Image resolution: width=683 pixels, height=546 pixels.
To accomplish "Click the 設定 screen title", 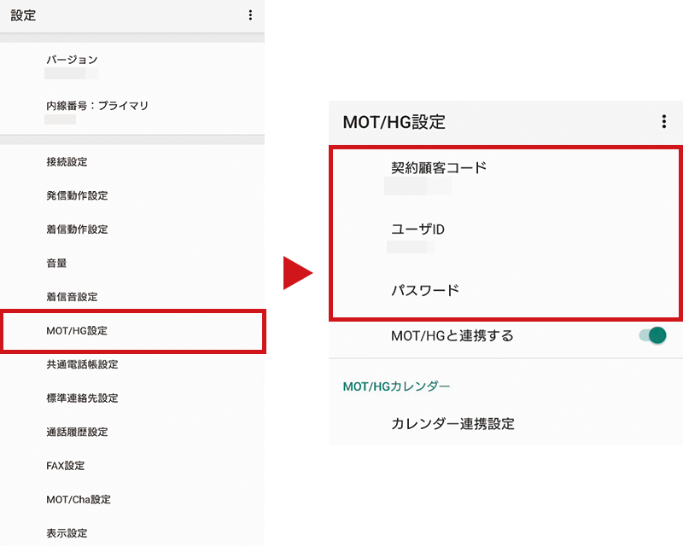I will 23,15.
